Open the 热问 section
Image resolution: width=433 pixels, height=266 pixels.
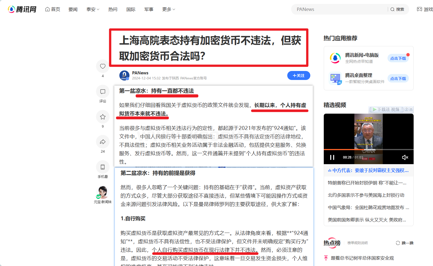pyautogui.click(x=113, y=9)
